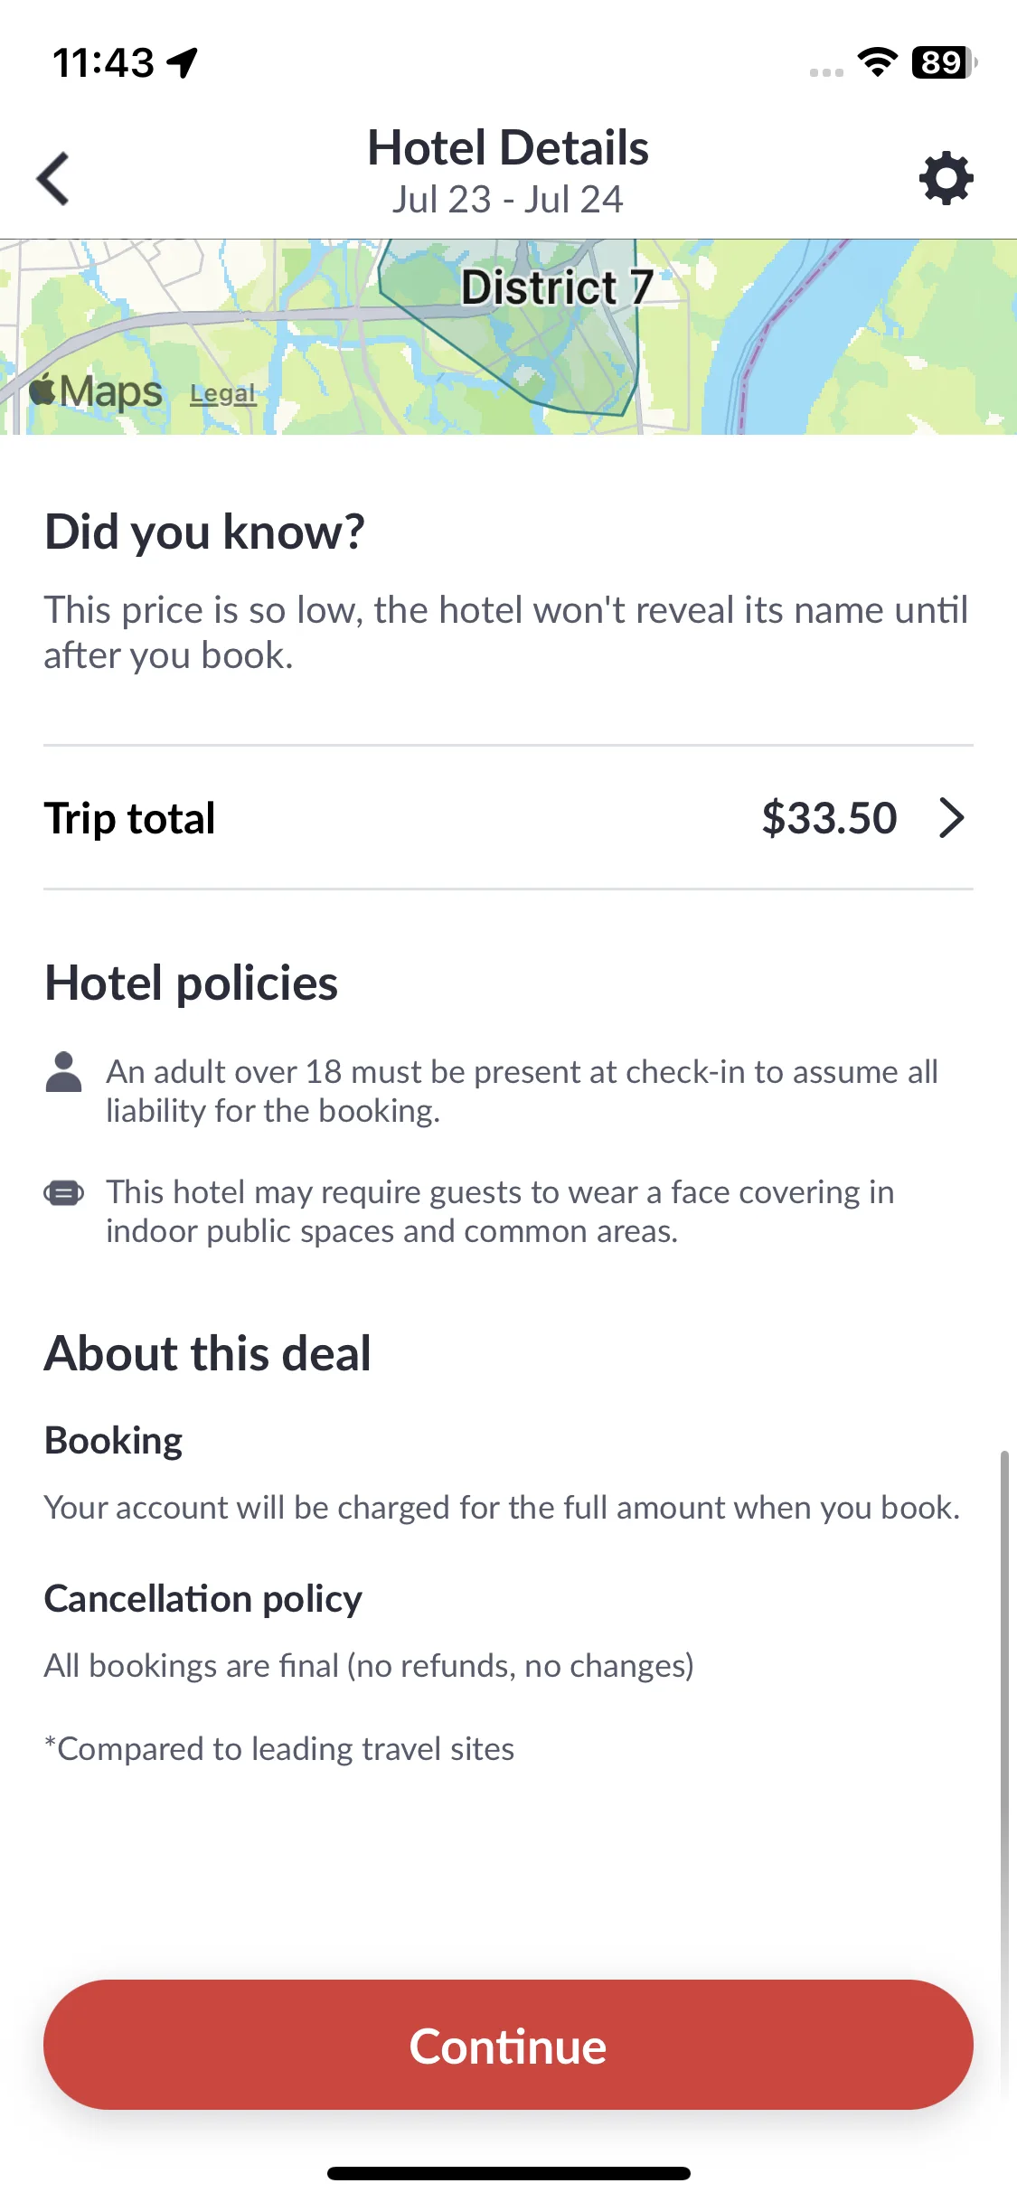Tap the face covering mask icon

(63, 1193)
